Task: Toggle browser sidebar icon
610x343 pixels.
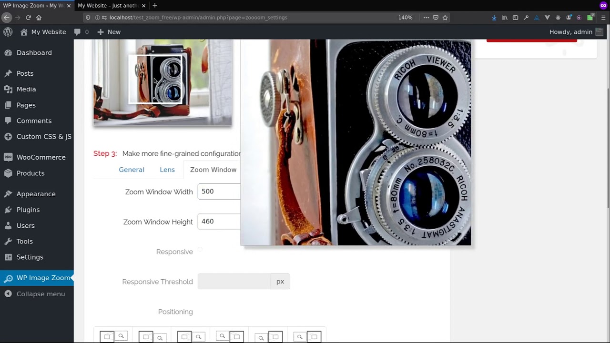Action: (x=515, y=17)
